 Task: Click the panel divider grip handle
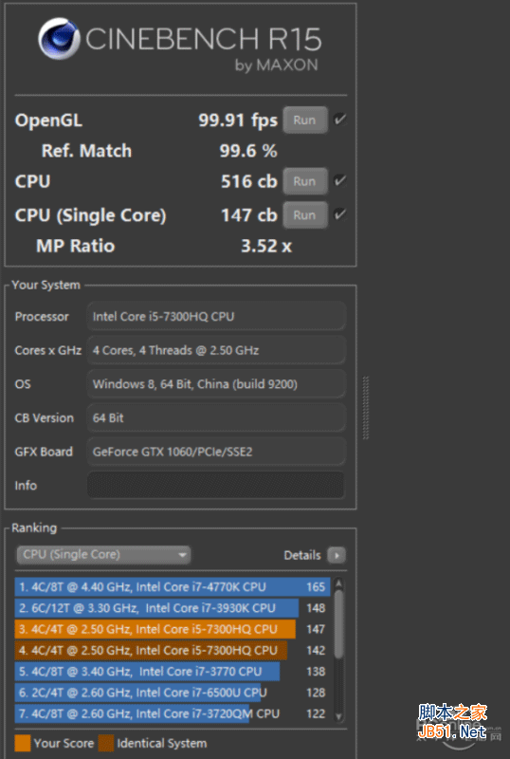coord(366,408)
